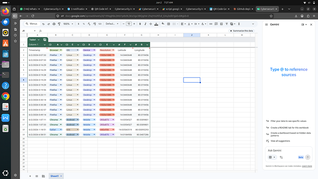Viewport: 318px width, 179px height.
Task: Bookmark this page with the star icon
Action: click(271, 16)
